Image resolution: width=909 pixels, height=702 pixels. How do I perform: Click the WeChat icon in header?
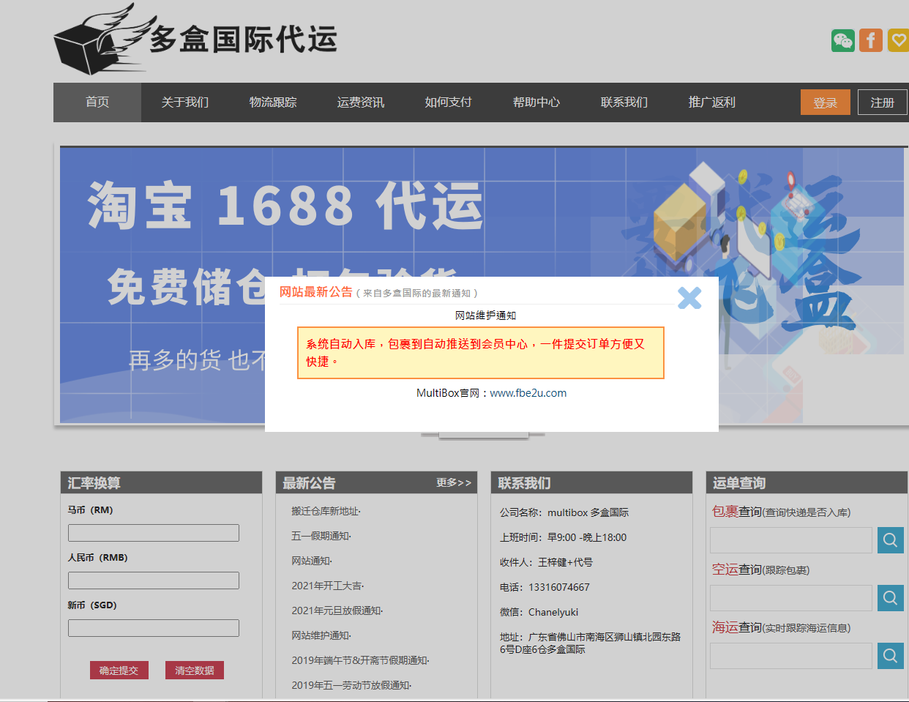[842, 40]
